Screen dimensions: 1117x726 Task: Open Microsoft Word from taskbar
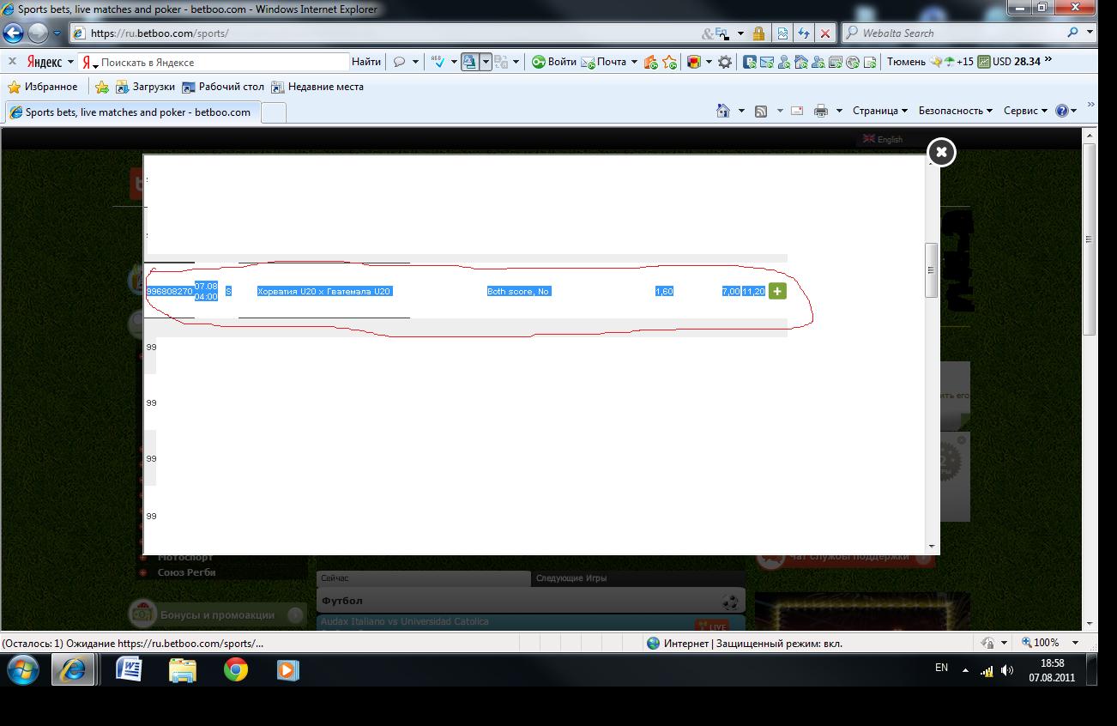click(x=129, y=669)
